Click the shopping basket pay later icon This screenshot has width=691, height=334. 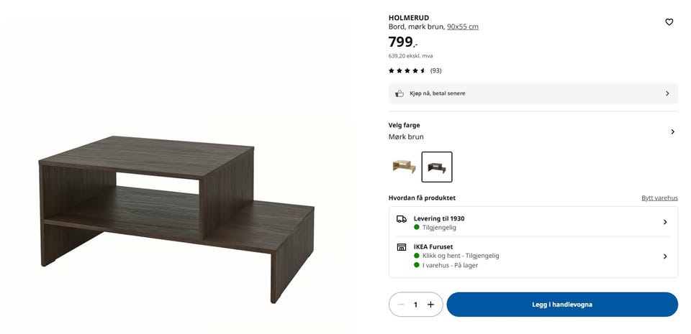[x=399, y=93]
